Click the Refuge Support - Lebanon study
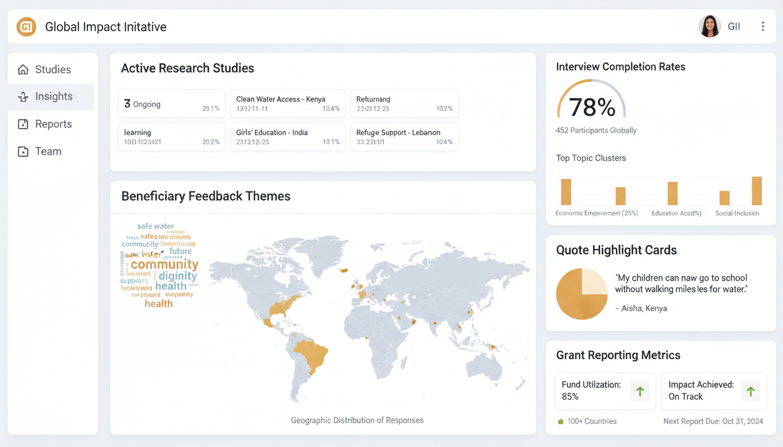This screenshot has height=447, width=783. [x=404, y=137]
